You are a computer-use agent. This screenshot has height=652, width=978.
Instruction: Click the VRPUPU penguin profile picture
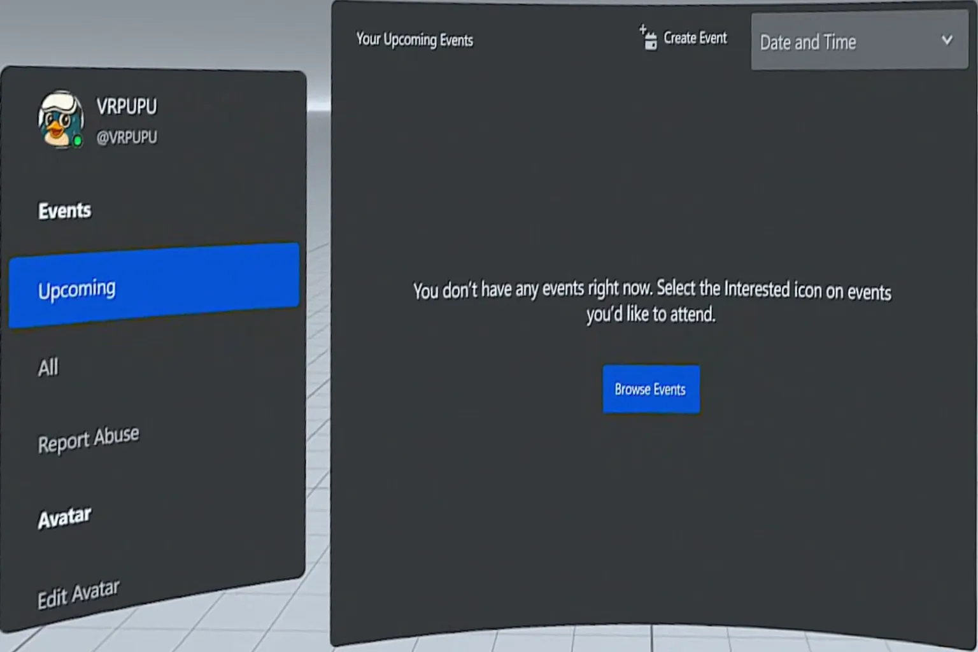tap(60, 119)
